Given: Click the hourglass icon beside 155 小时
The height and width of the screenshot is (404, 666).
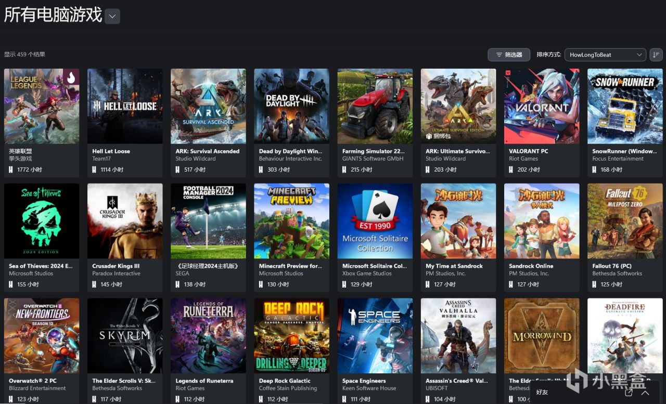Looking at the screenshot, I should [x=11, y=284].
